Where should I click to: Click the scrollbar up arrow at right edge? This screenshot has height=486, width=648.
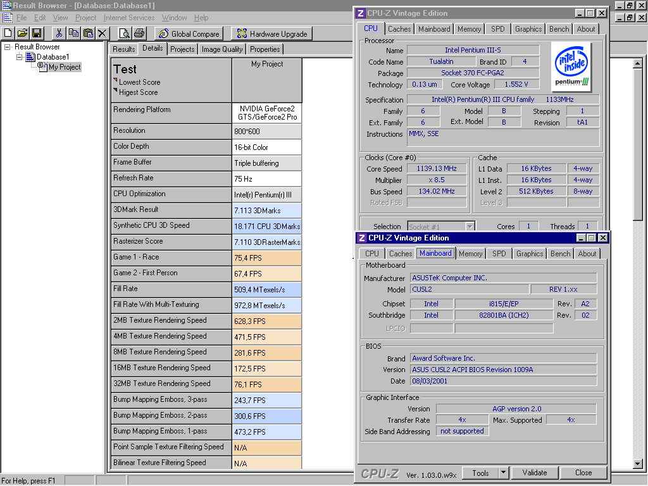638,63
